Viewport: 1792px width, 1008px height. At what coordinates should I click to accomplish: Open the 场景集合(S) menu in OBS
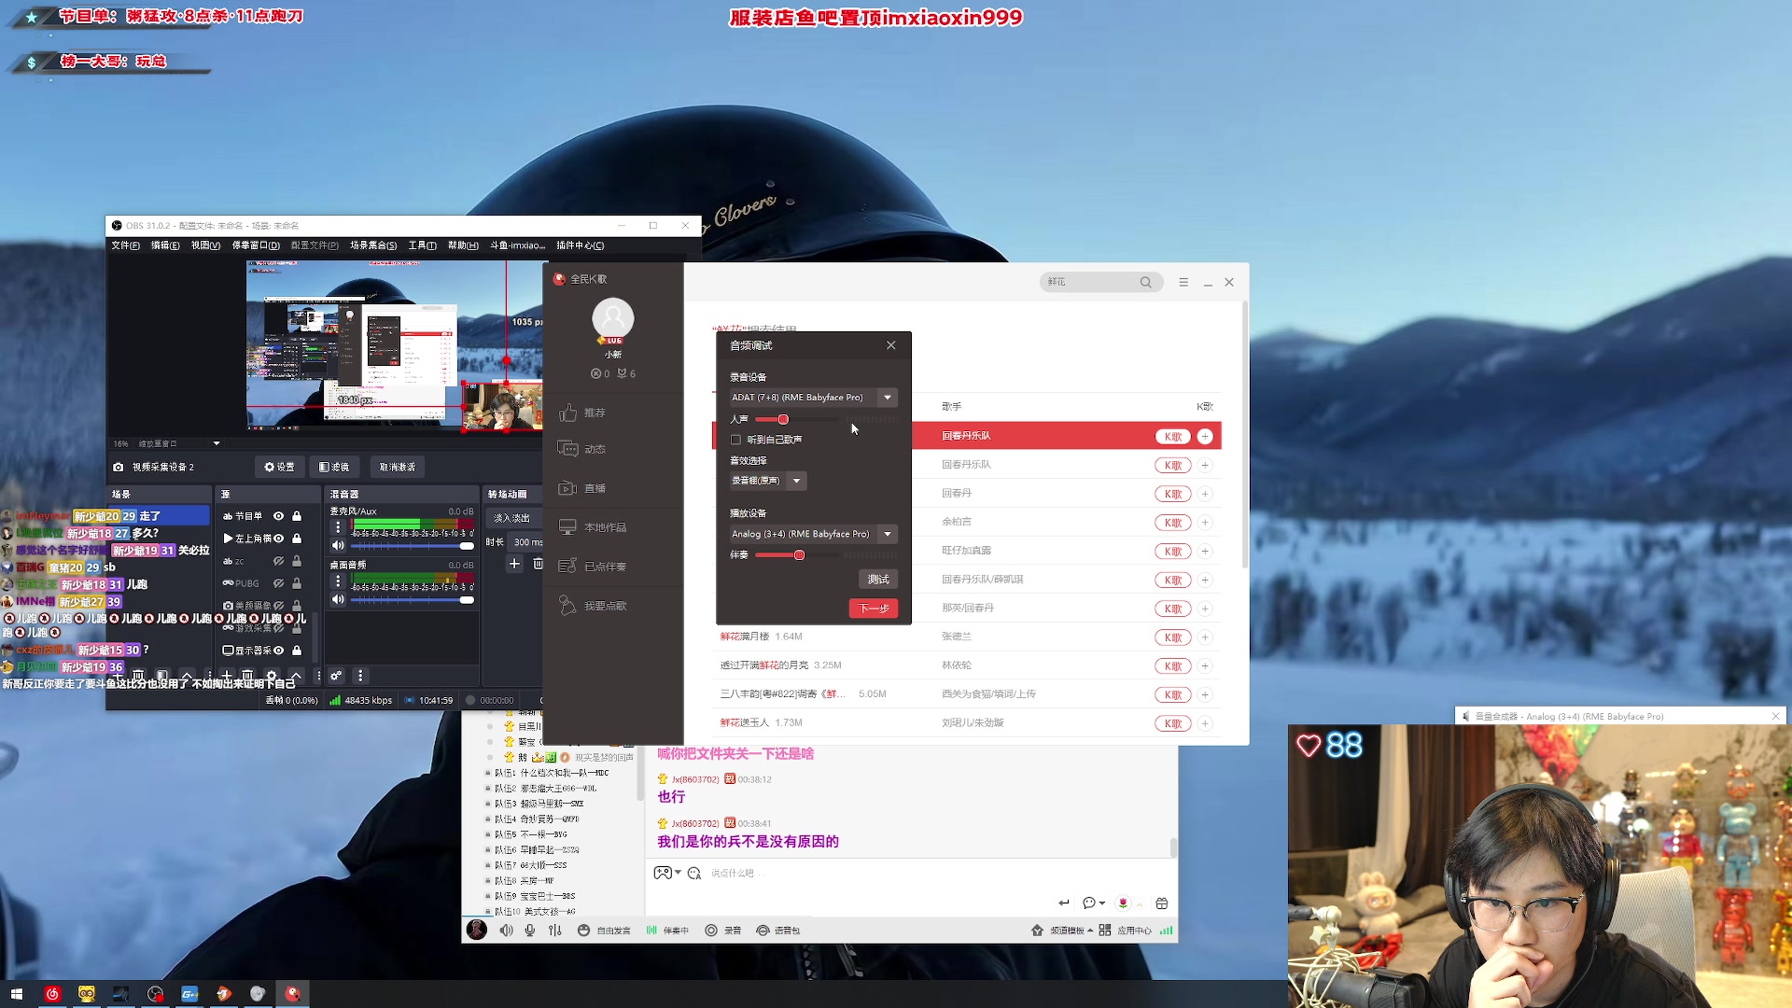pyautogui.click(x=373, y=245)
